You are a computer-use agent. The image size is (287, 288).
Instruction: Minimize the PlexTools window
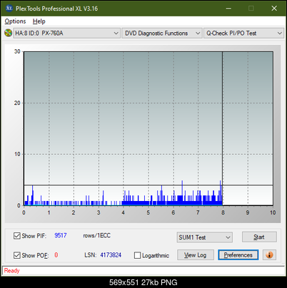228,9
